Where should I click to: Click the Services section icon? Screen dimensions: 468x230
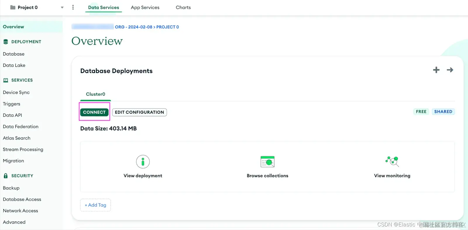point(6,80)
